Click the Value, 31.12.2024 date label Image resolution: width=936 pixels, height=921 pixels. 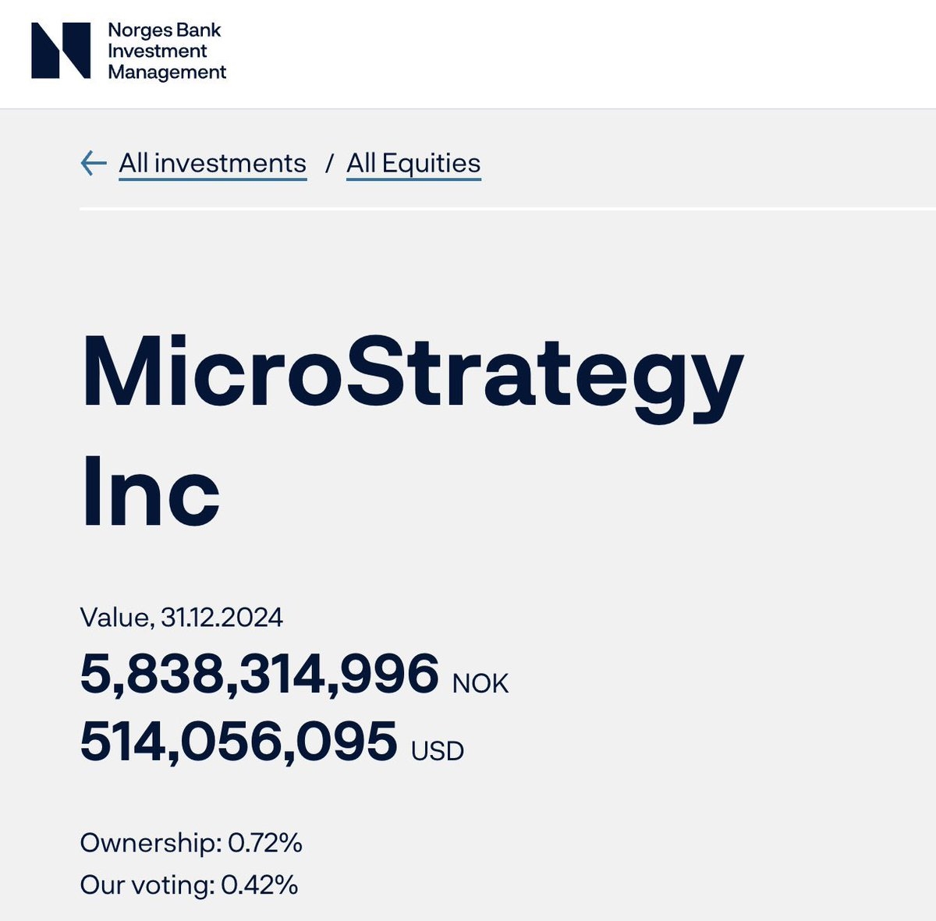pyautogui.click(x=181, y=618)
